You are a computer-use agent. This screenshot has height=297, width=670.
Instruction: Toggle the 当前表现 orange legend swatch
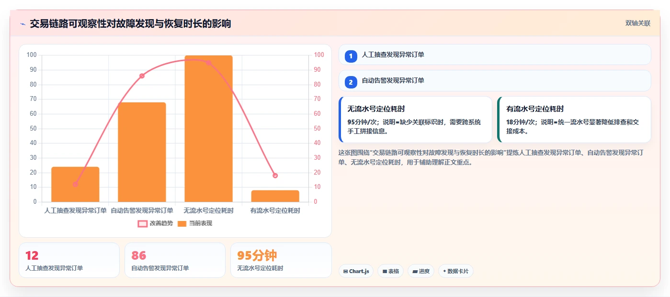tap(182, 223)
